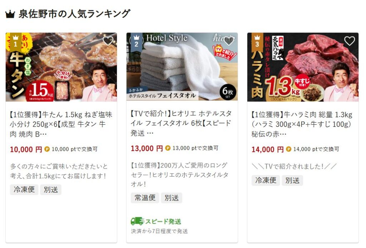Screen dimensions: 366x248
Task: Open the harami 1.3kg product image
Action: (303, 67)
